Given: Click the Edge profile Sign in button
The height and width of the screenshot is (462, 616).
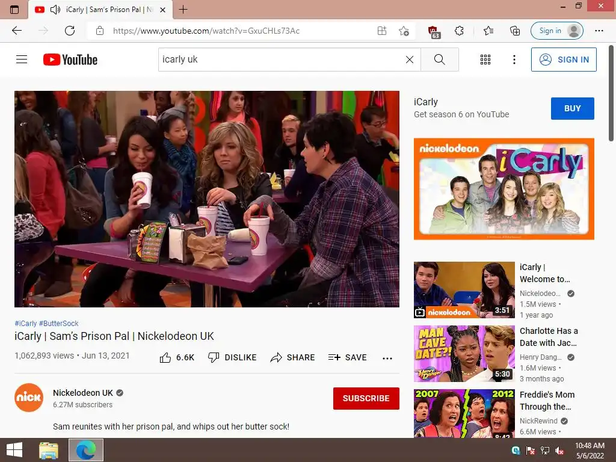Looking at the screenshot, I should pyautogui.click(x=556, y=31).
